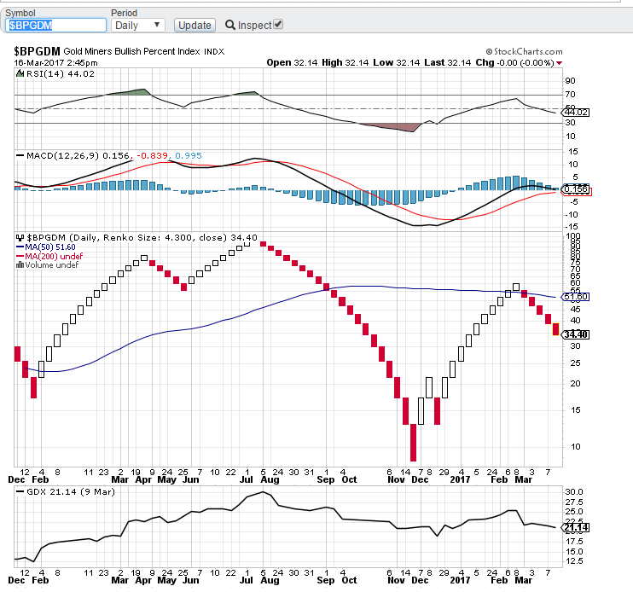The image size is (633, 592).
Task: Click the Inspect magnifying glass icon
Action: click(230, 26)
